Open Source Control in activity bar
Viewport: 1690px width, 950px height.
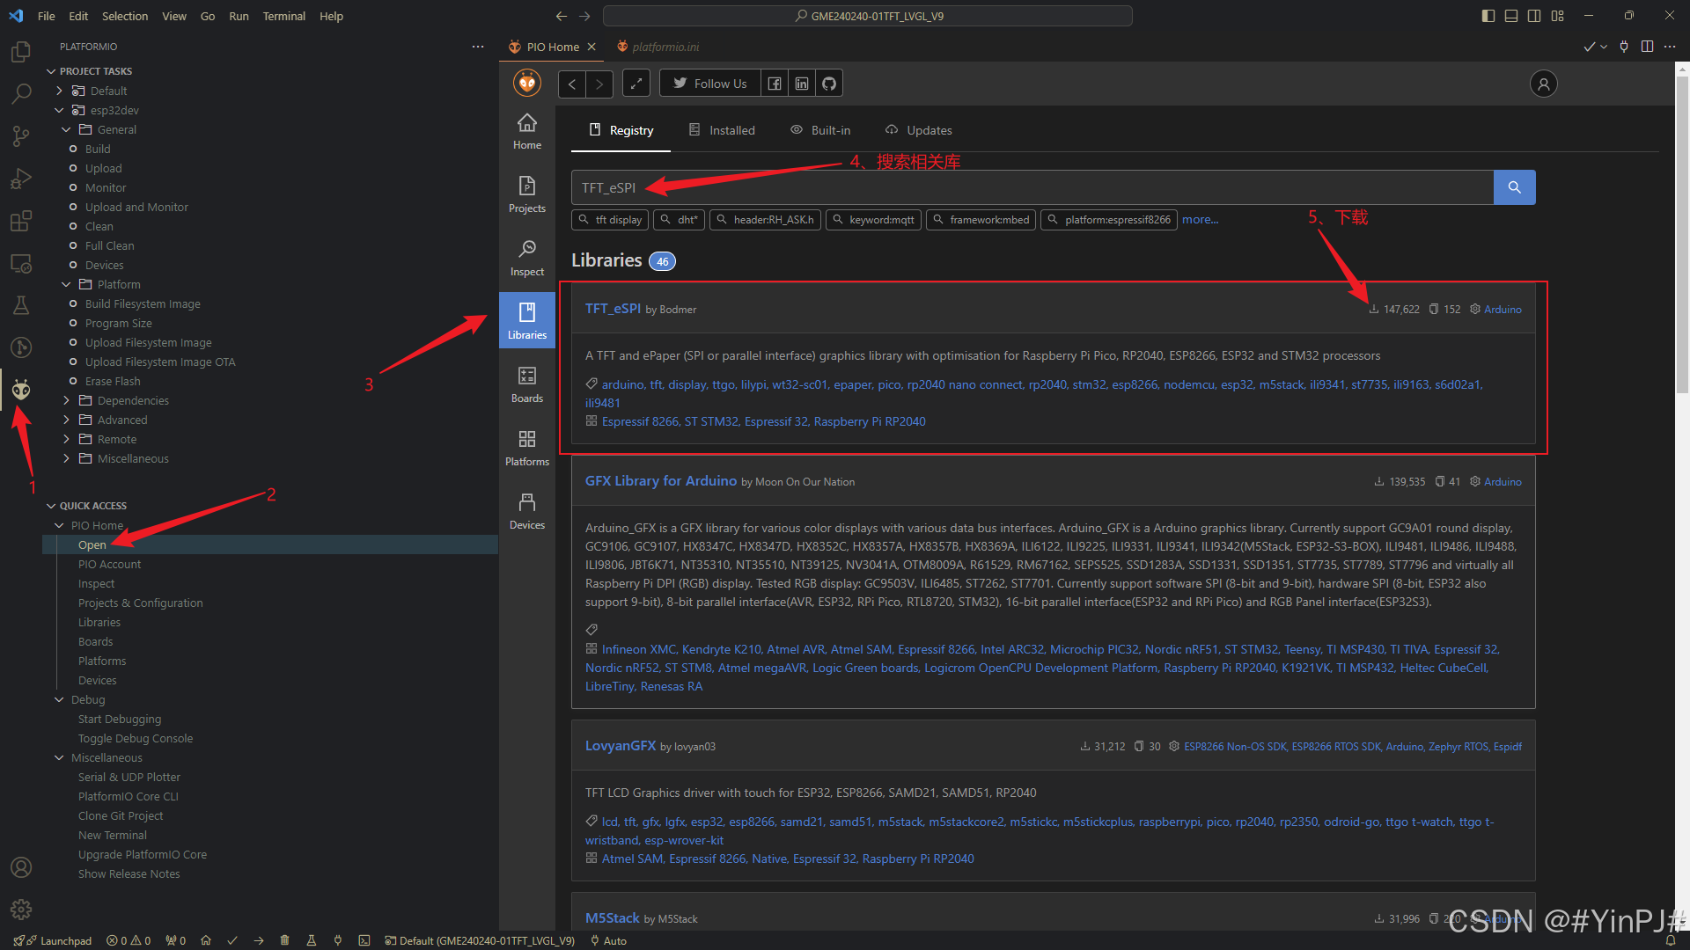(x=21, y=135)
